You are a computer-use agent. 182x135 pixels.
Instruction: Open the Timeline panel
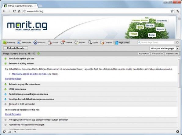66,42
